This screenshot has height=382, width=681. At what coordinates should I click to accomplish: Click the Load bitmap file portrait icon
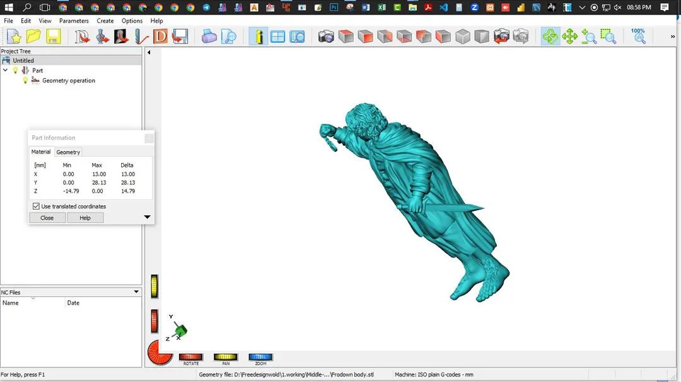pyautogui.click(x=121, y=37)
